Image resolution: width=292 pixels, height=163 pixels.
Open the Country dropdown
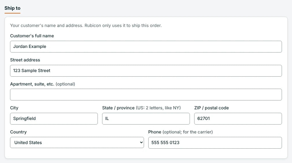click(x=77, y=143)
